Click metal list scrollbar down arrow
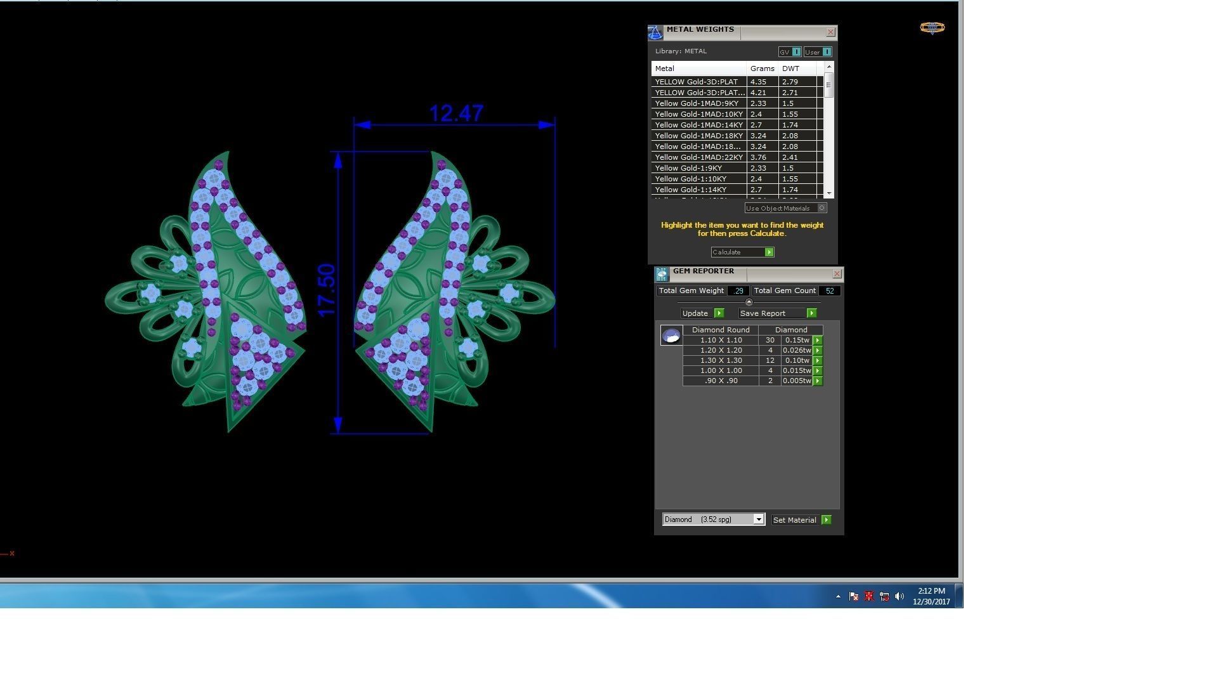Image resolution: width=1218 pixels, height=685 pixels. coord(828,193)
